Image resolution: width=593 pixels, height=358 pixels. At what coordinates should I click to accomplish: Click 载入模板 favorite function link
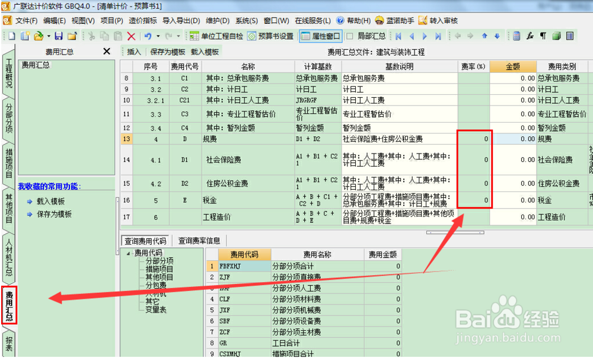click(x=50, y=201)
